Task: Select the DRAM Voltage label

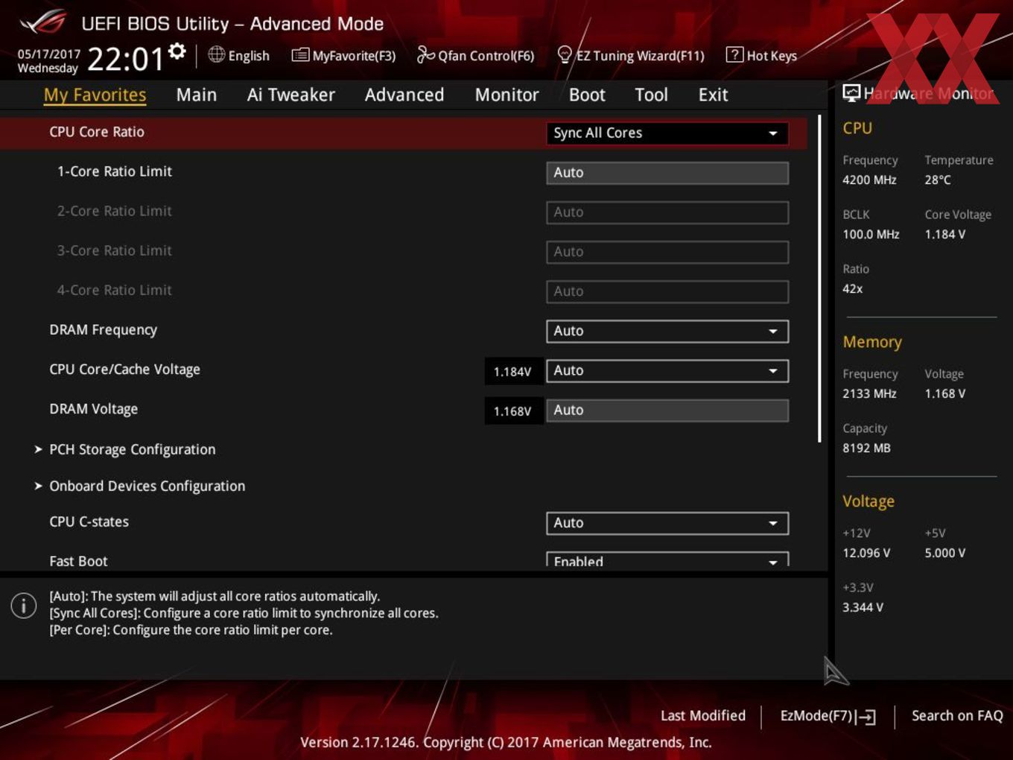Action: pyautogui.click(x=93, y=409)
